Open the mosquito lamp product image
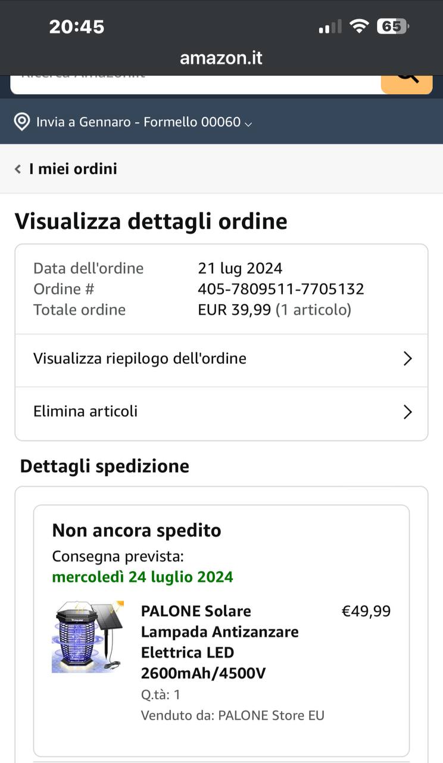The width and height of the screenshot is (443, 763). 88,637
